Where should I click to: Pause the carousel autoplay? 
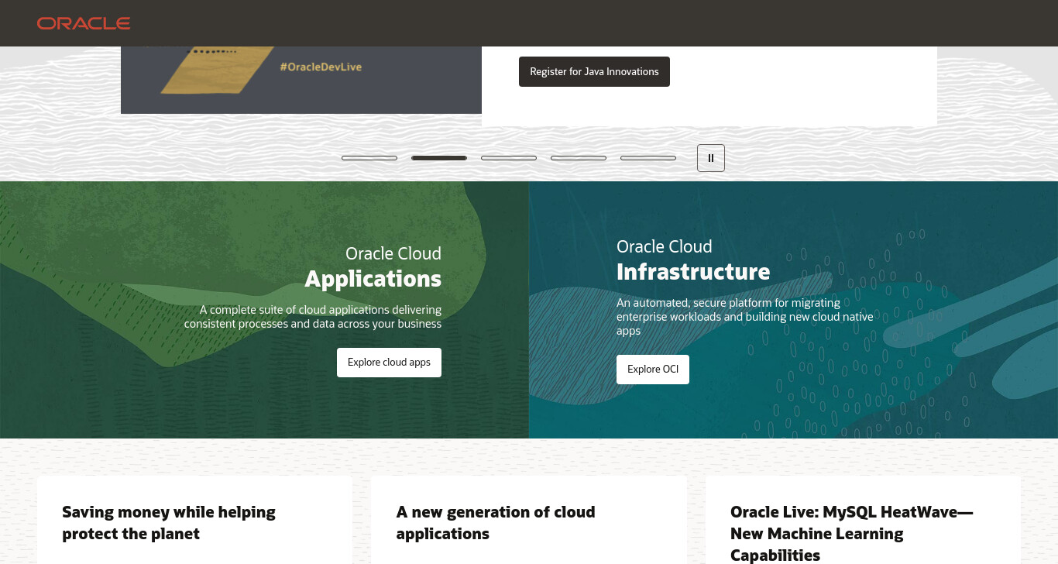(710, 158)
